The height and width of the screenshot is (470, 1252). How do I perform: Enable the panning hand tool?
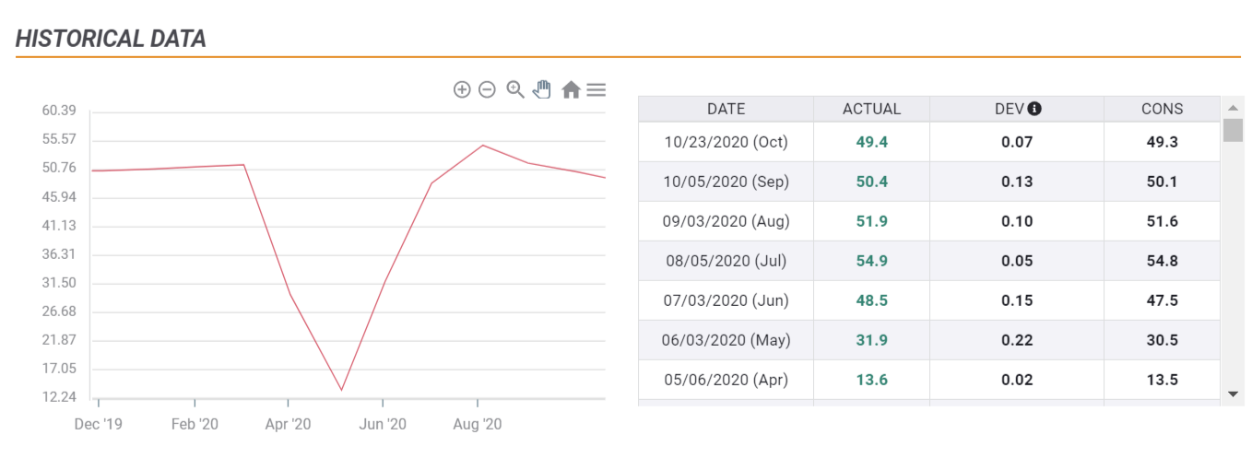coord(542,89)
